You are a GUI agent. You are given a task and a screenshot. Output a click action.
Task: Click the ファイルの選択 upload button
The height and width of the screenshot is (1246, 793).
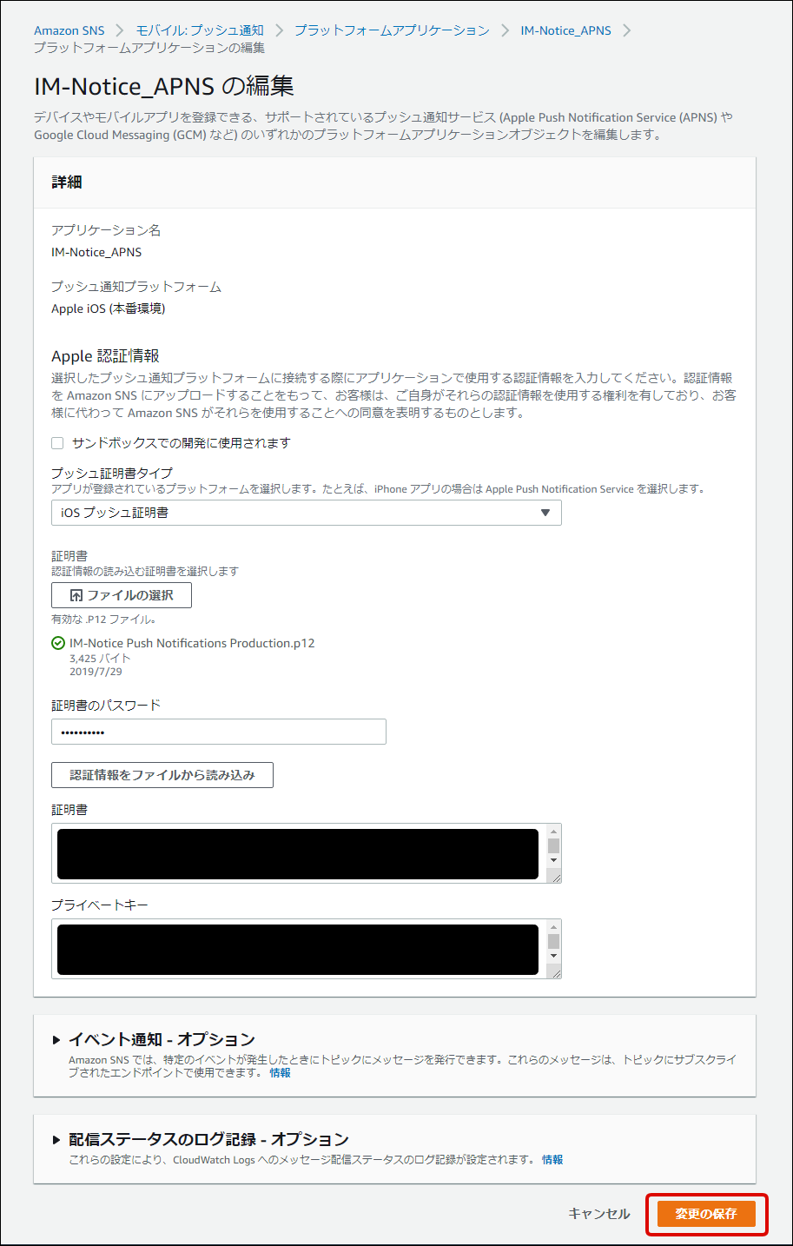click(x=122, y=595)
